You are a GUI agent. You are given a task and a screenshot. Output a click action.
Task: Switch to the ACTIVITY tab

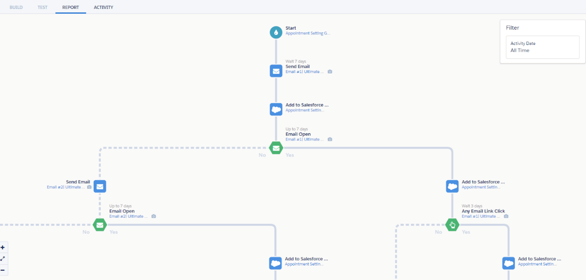103,7
